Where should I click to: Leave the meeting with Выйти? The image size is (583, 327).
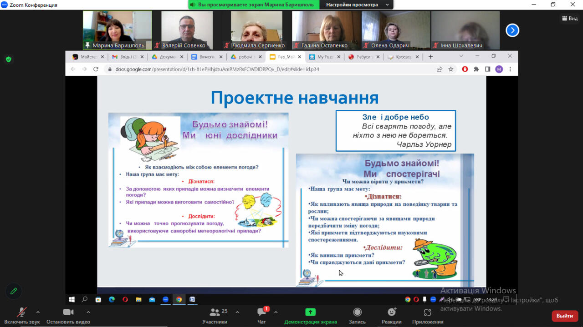pos(565,316)
